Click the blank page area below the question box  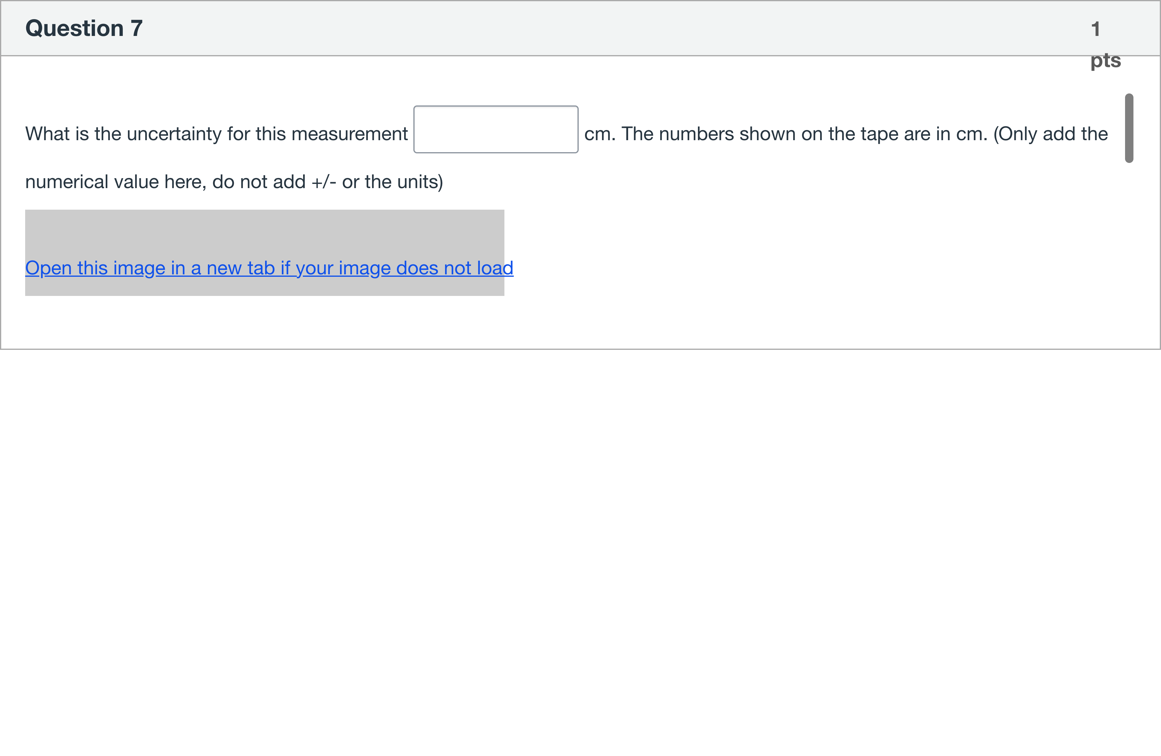click(x=580, y=536)
